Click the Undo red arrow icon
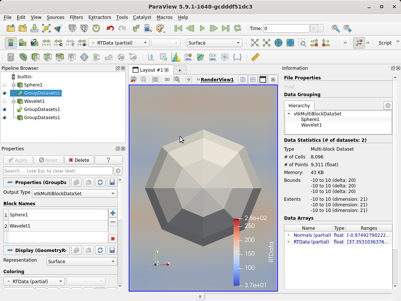This screenshot has width=401, height=301. pos(110,28)
